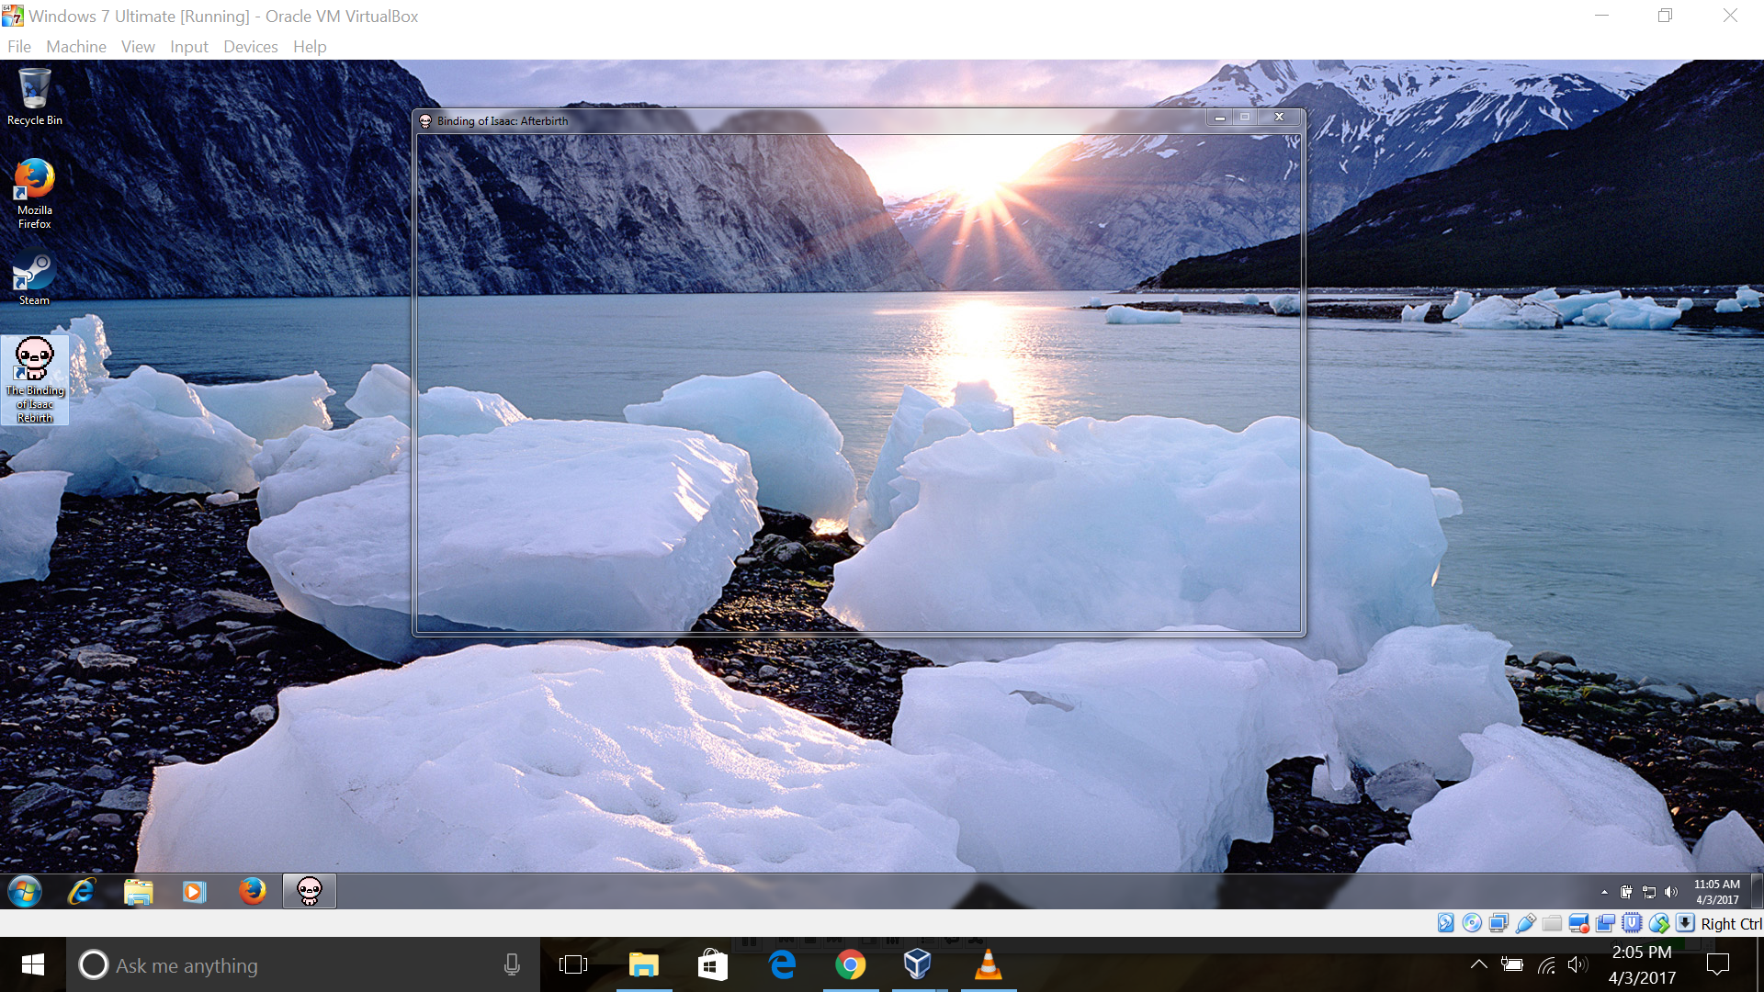Screen dimensions: 1764x992
Task: Open the Windows Store on host taskbar
Action: tap(713, 964)
